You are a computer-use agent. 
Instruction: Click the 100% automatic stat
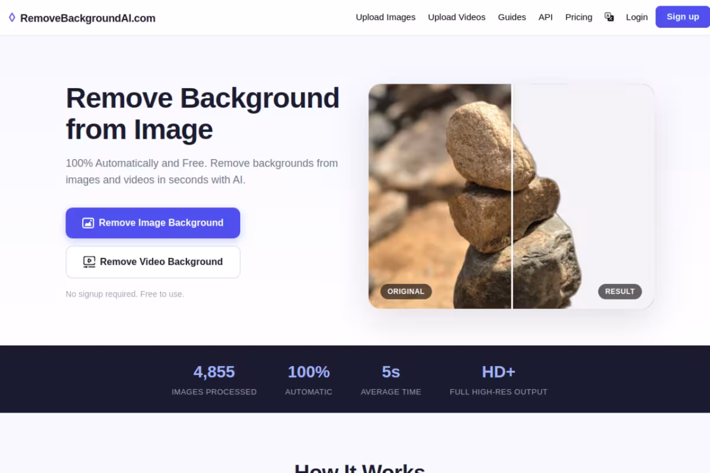[309, 380]
